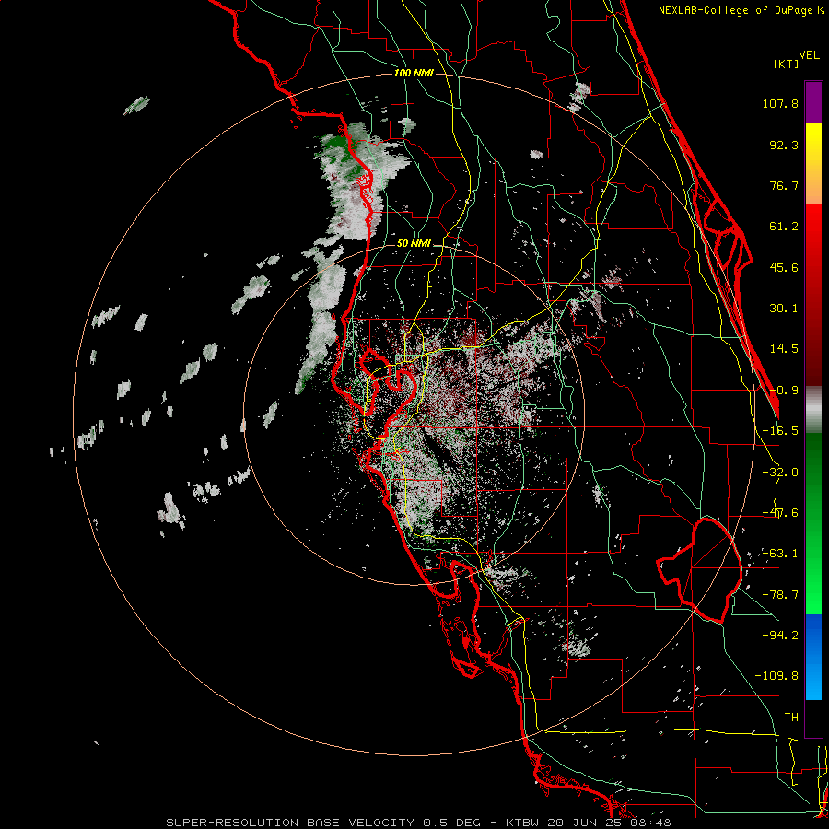Select the -109.8 velocity scale value

click(776, 676)
